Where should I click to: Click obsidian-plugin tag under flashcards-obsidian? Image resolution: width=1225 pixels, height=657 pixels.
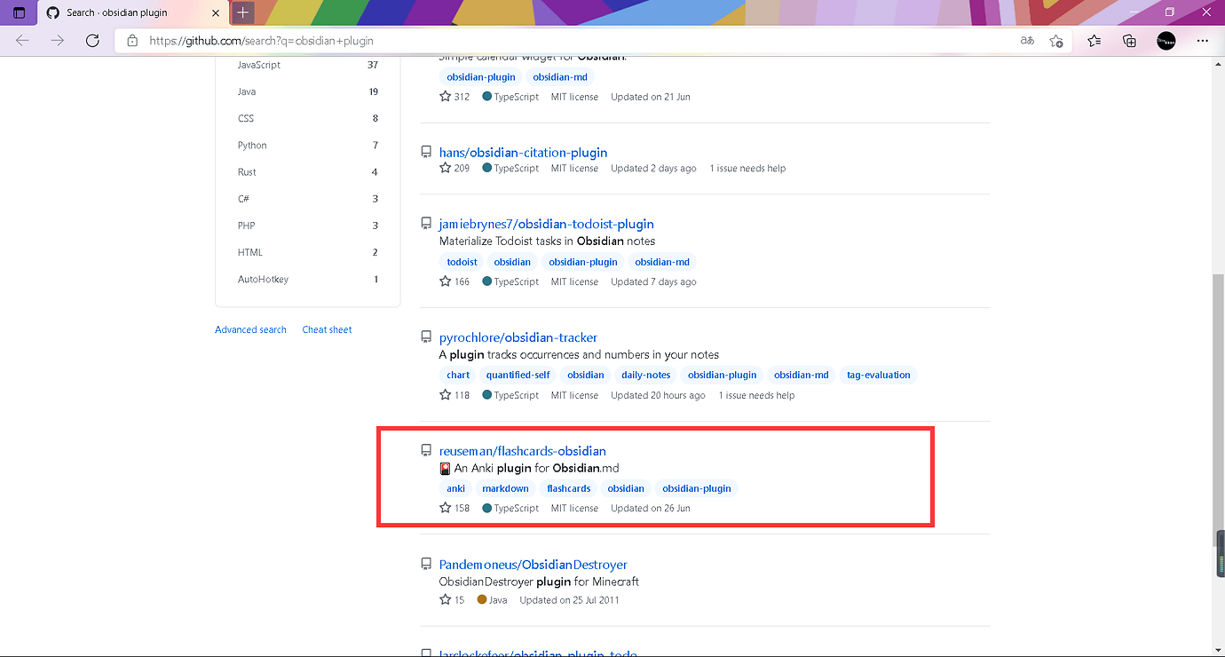[697, 488]
